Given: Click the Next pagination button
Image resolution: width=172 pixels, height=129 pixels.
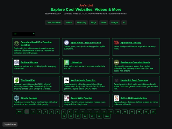Looking at the screenshot, I should coord(107,116).
